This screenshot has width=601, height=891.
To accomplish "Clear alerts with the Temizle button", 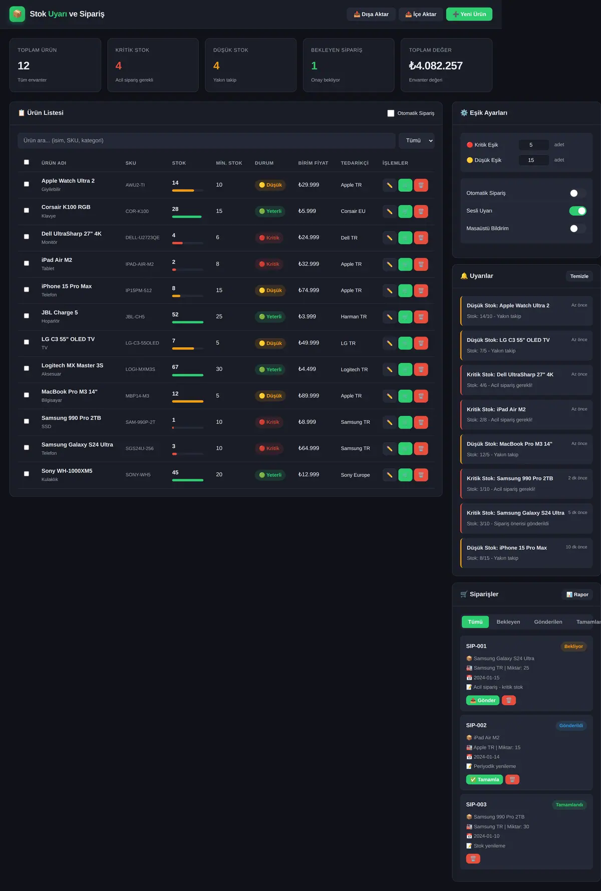I will point(579,276).
